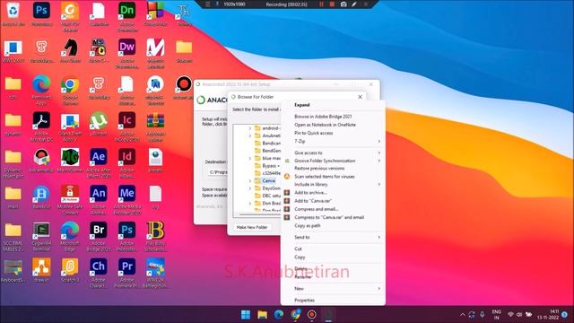Open the Recycle Bin desktop icon
The width and height of the screenshot is (574, 323).
click(13, 11)
